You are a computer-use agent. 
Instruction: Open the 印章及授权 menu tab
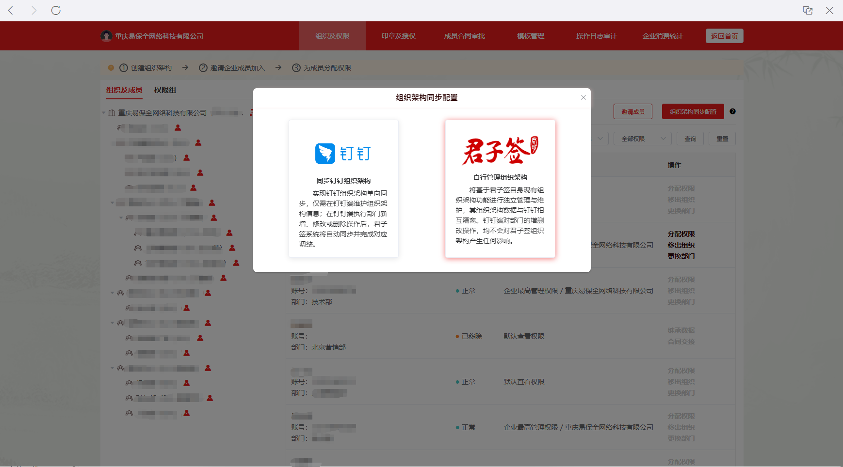pyautogui.click(x=398, y=36)
